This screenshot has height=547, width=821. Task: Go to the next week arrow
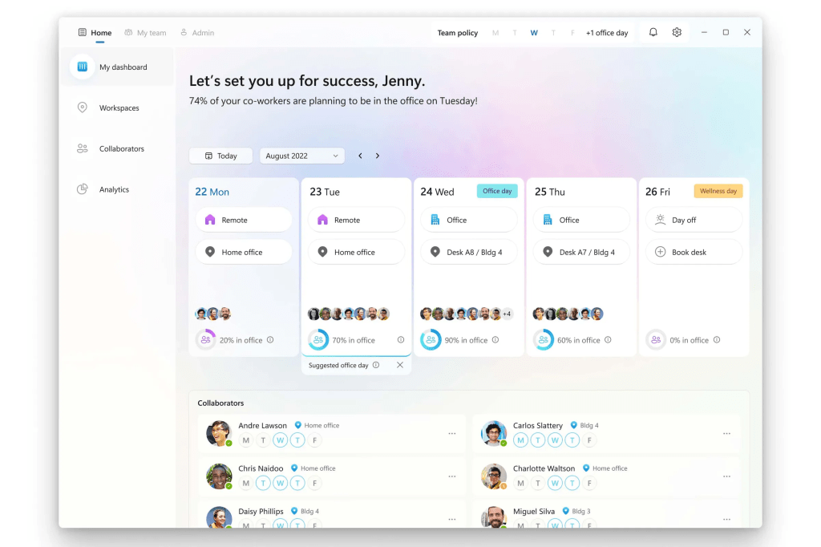coord(378,156)
